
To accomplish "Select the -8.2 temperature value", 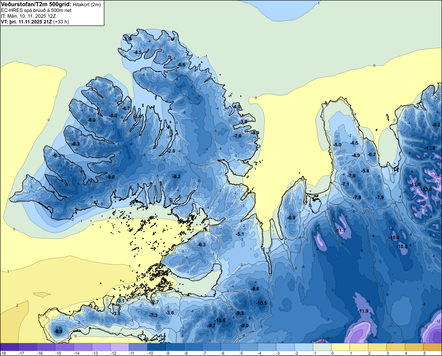I will point(176,176).
